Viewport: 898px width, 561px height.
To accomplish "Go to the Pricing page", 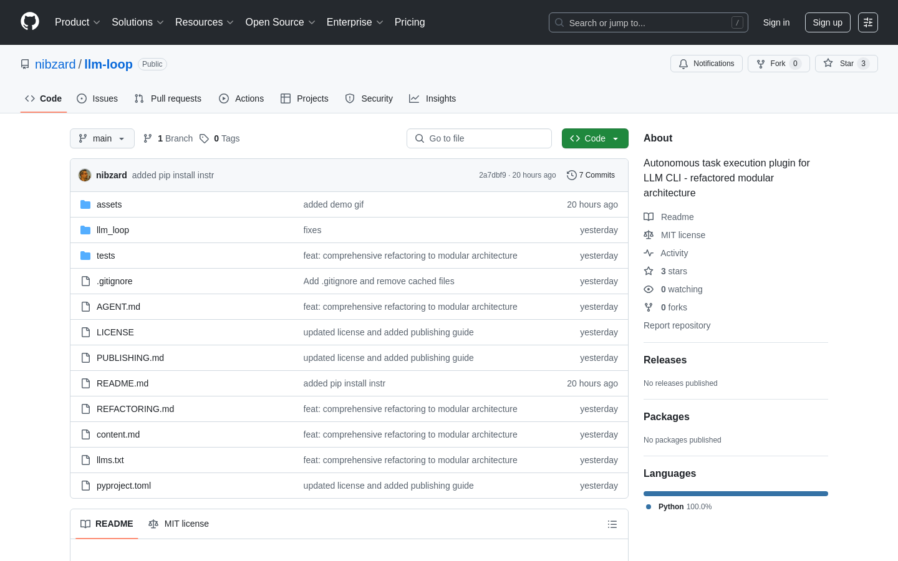I will pos(410,22).
